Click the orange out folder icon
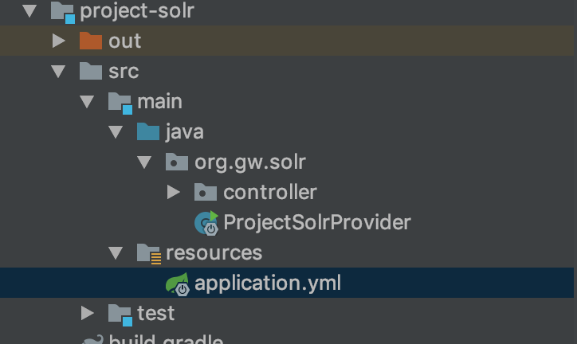Screen dimensions: 577x344 [x=91, y=41]
